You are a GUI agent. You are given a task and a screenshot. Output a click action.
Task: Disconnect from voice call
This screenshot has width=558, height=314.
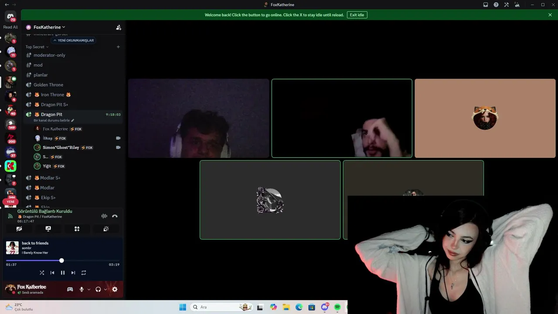[x=115, y=216]
